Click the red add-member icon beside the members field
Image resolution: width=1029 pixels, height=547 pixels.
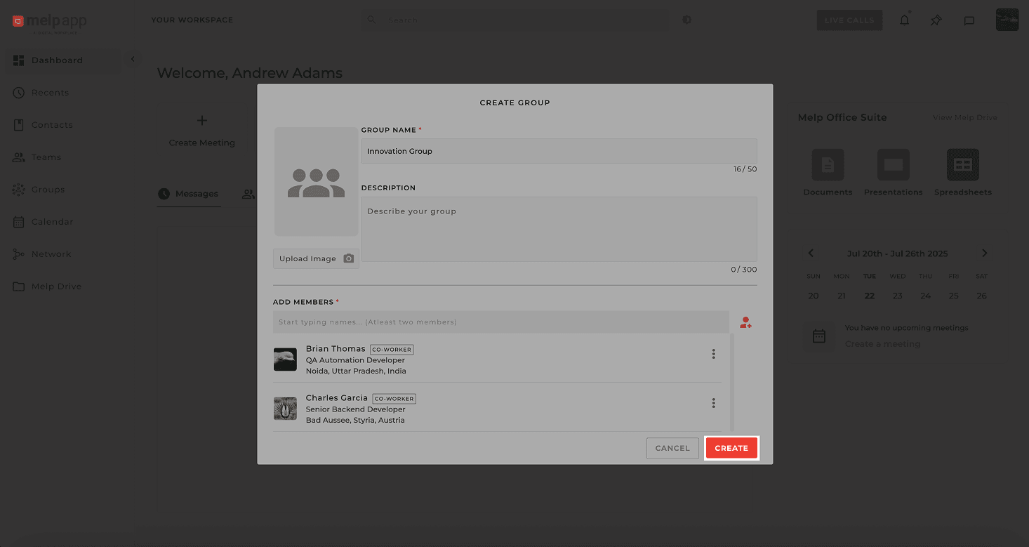coord(745,322)
